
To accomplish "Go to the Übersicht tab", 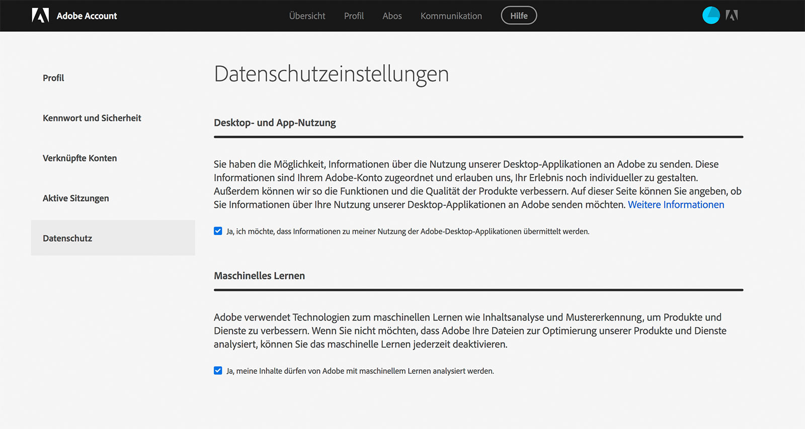I will point(307,16).
